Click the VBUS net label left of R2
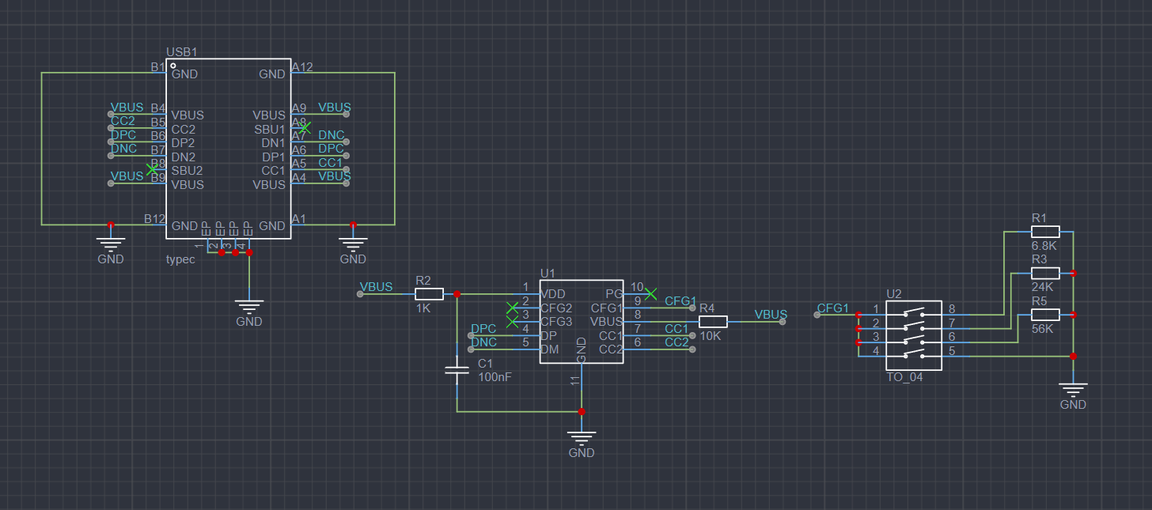Viewport: 1152px width, 510px height. pyautogui.click(x=376, y=286)
